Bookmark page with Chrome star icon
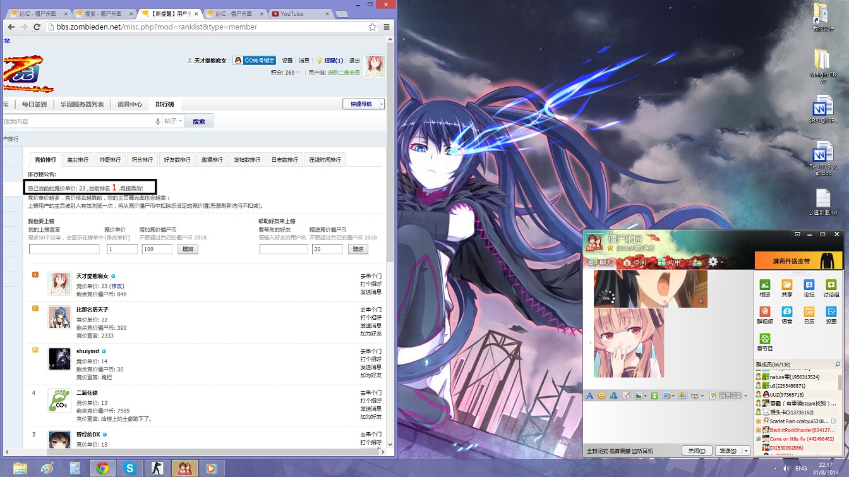This screenshot has width=849, height=477. tap(373, 27)
